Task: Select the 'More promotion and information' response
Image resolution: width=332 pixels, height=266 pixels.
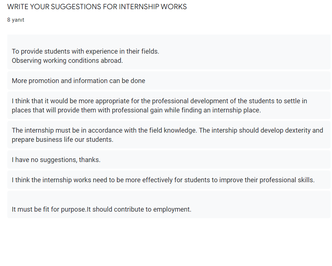Action: [x=78, y=81]
